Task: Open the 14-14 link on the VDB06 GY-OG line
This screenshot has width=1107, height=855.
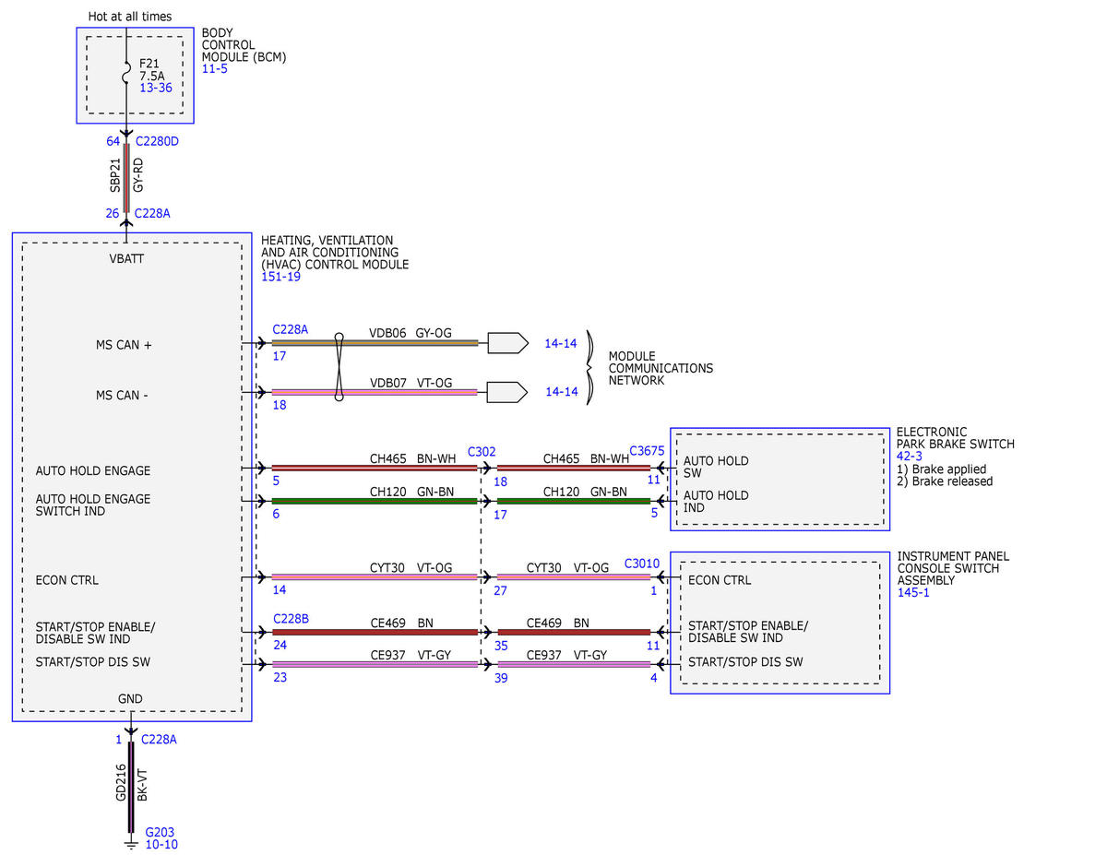Action: click(x=560, y=343)
